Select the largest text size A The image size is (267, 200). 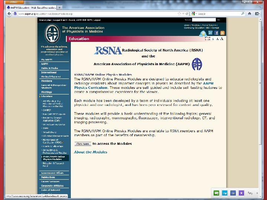coord(222,39)
